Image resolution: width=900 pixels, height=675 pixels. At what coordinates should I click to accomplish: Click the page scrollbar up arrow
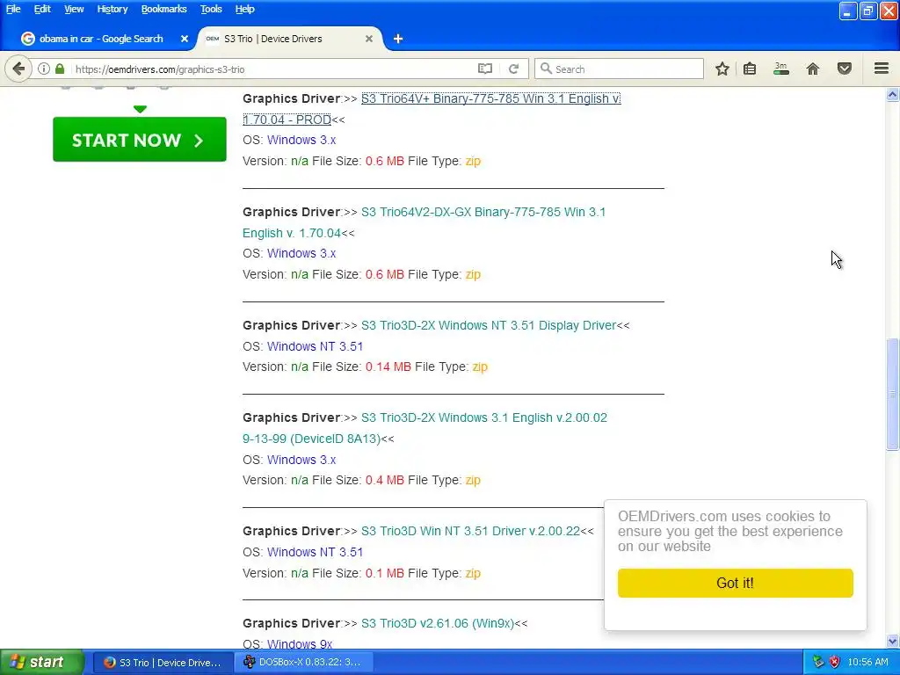pyautogui.click(x=892, y=95)
